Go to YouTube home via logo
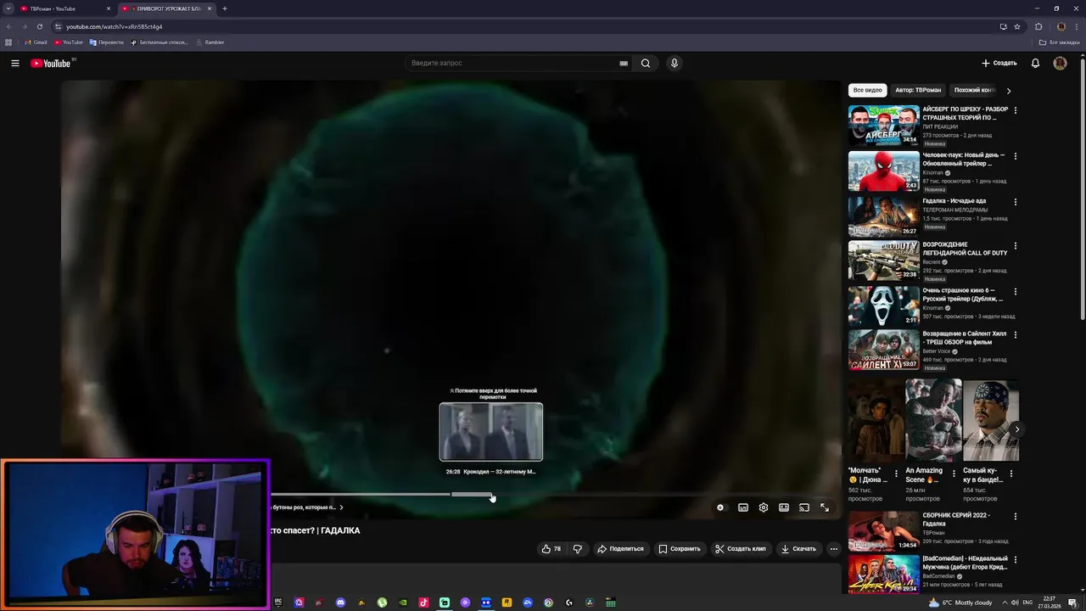Image resolution: width=1086 pixels, height=611 pixels. [x=51, y=64]
